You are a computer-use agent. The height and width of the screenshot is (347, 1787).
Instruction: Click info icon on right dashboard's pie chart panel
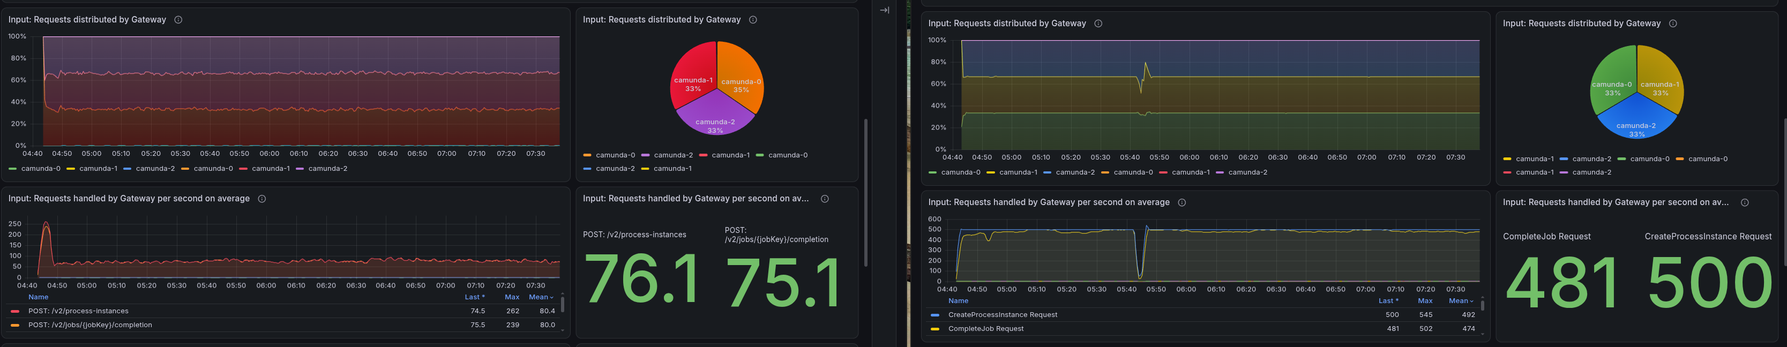[x=1672, y=24]
